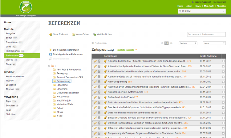Viewport: 231px width, 138px height.
Task: Open the Deutsch language dropdown
Action: point(188,43)
